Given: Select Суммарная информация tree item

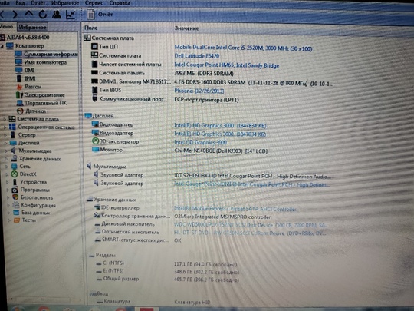Looking at the screenshot, I should pos(46,55).
